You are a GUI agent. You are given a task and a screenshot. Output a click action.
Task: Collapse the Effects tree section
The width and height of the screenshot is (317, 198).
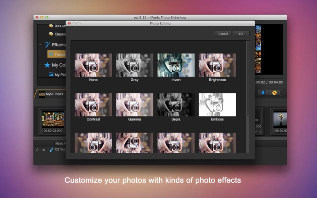click(x=40, y=45)
